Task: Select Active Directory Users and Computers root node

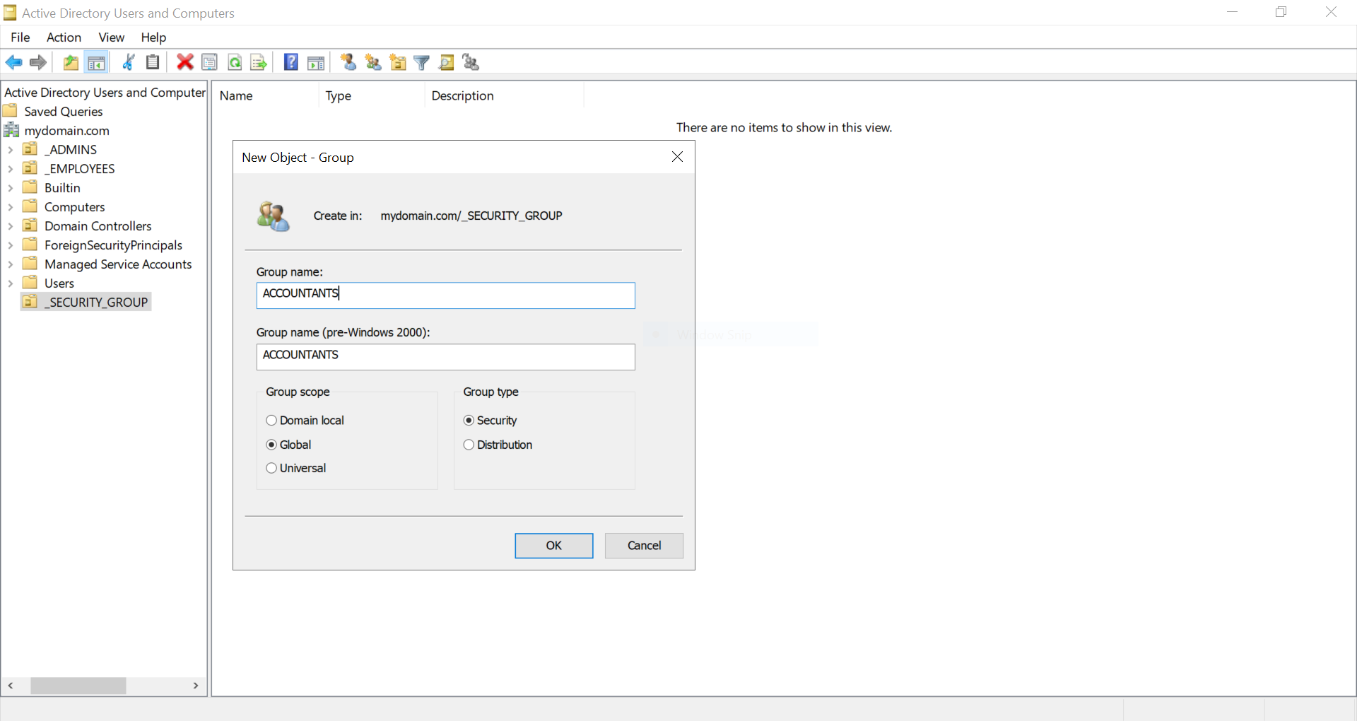Action: tap(105, 93)
